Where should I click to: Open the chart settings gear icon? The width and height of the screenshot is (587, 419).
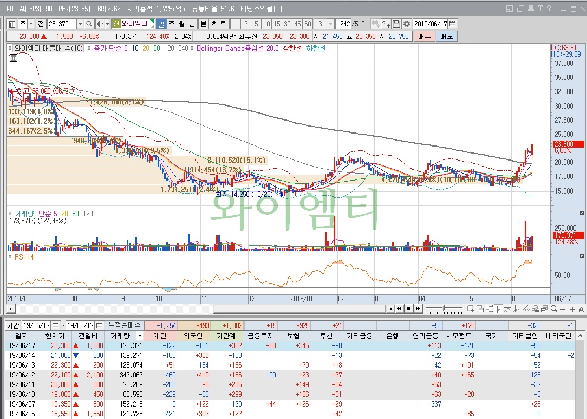tap(407, 24)
